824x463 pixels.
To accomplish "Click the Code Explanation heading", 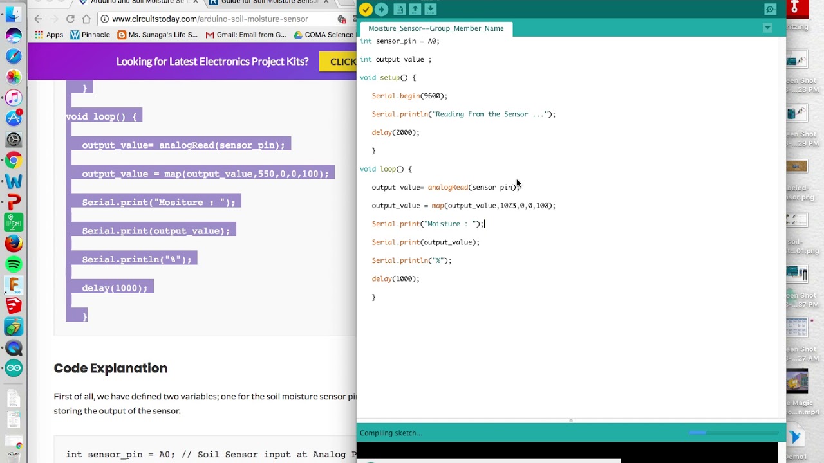I will tap(111, 368).
